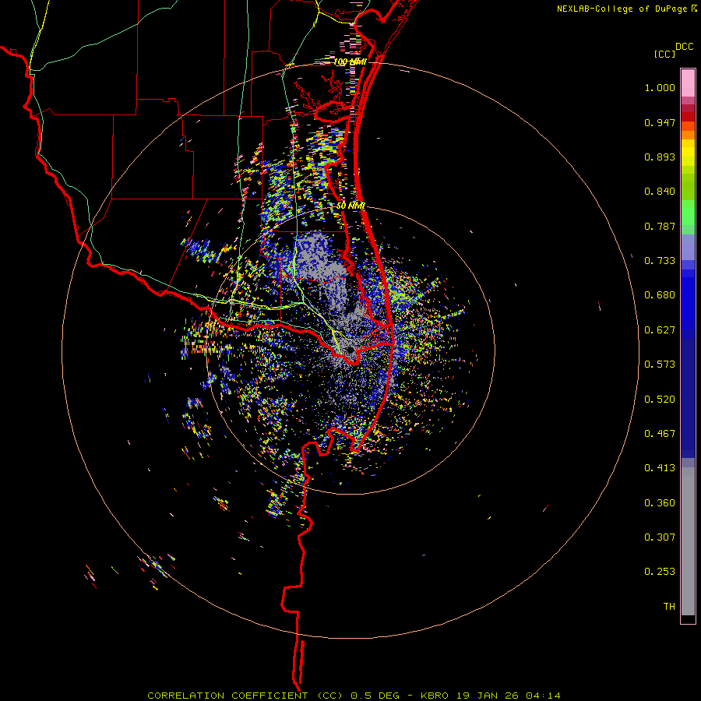Click the 0.893 color scale value
Viewport: 701px width, 701px height.
660,157
